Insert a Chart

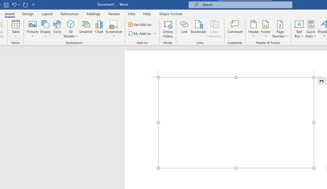pyautogui.click(x=99, y=27)
